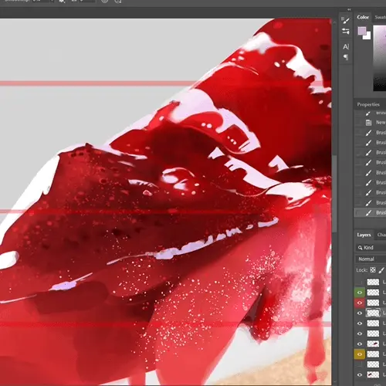The height and width of the screenshot is (386, 386).
Task: Open the Normal blend mode dropdown
Action: [371, 259]
